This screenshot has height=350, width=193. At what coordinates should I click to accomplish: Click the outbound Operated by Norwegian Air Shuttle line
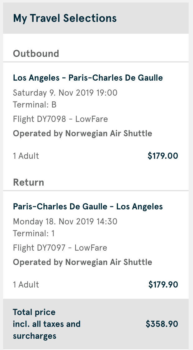(82, 133)
